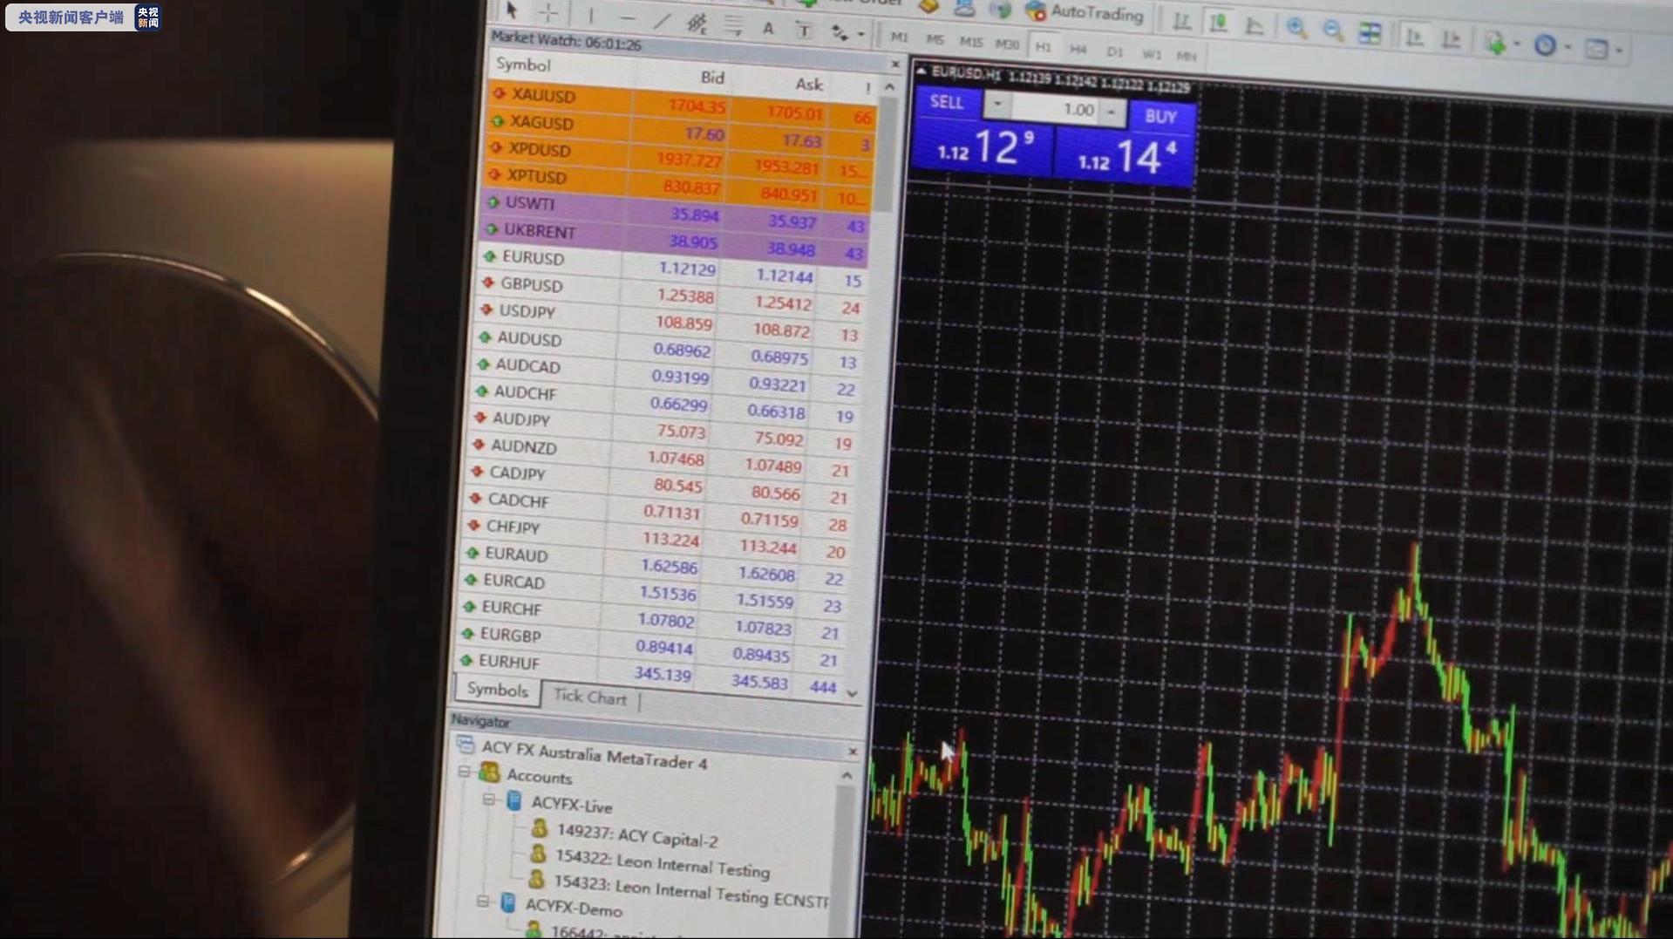Select the Equidistant Channel tool
Image resolution: width=1673 pixels, height=939 pixels.
pyautogui.click(x=697, y=23)
